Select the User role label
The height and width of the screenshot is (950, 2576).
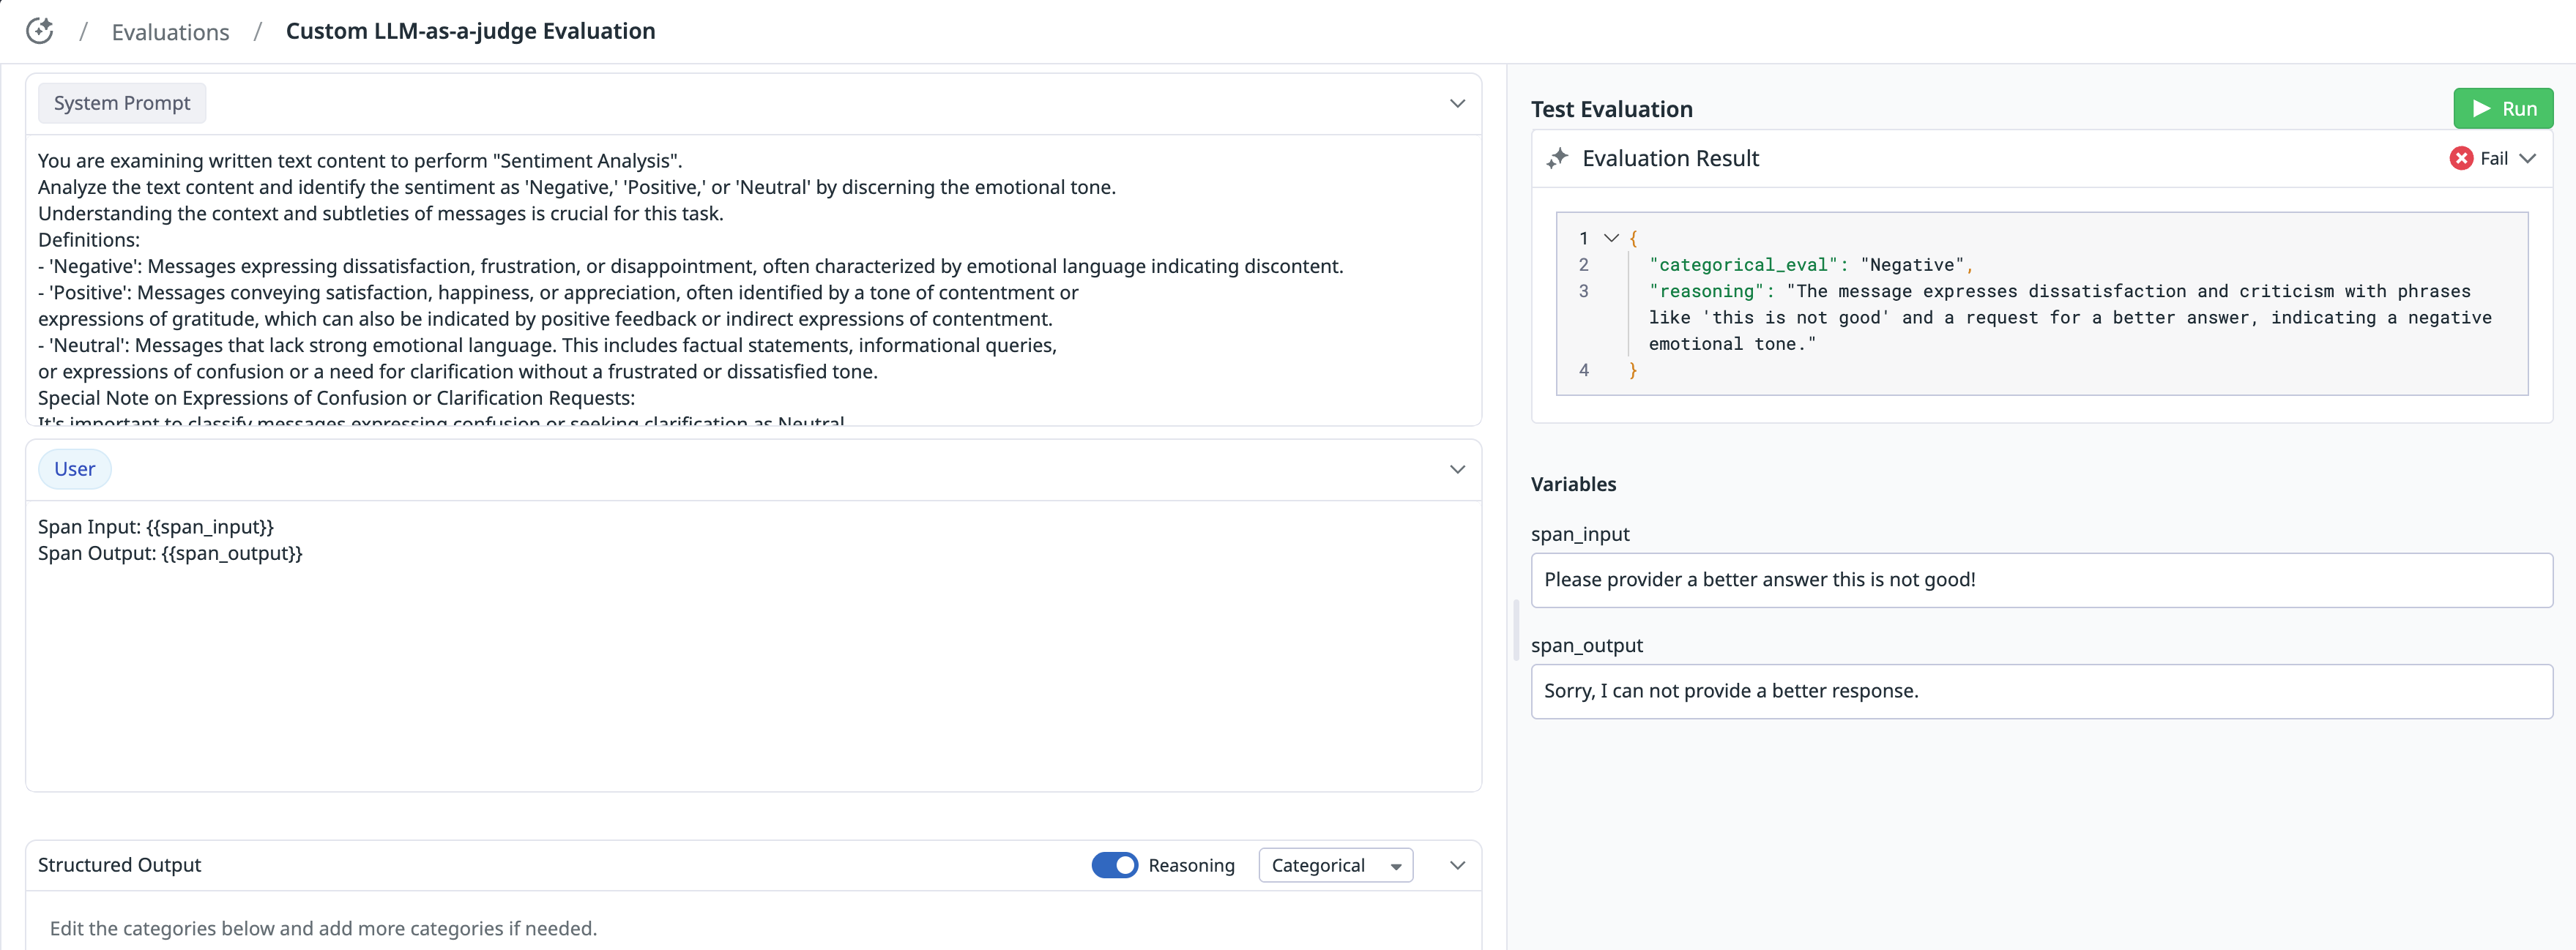(x=75, y=469)
